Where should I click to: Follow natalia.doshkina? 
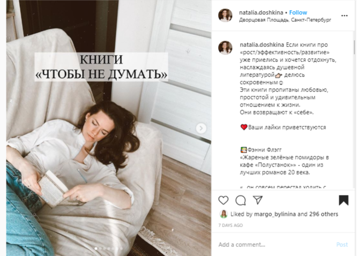pos(298,12)
